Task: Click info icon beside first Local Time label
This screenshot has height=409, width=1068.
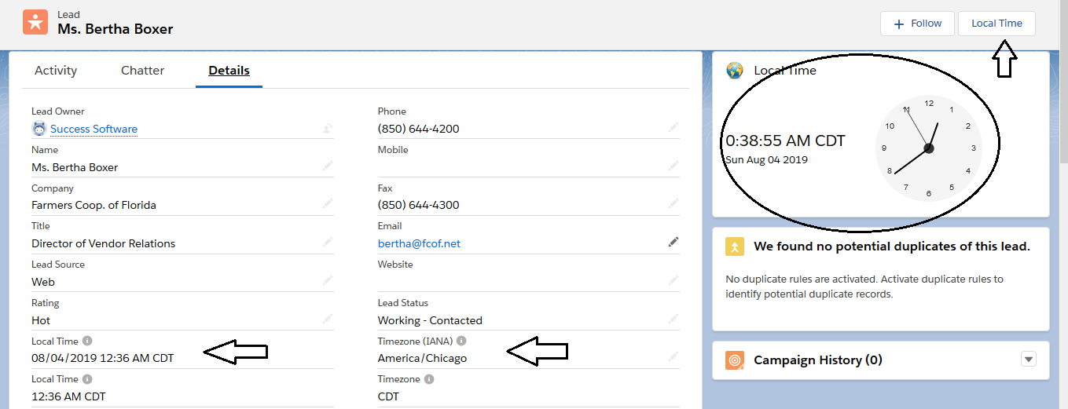Action: pyautogui.click(x=87, y=341)
